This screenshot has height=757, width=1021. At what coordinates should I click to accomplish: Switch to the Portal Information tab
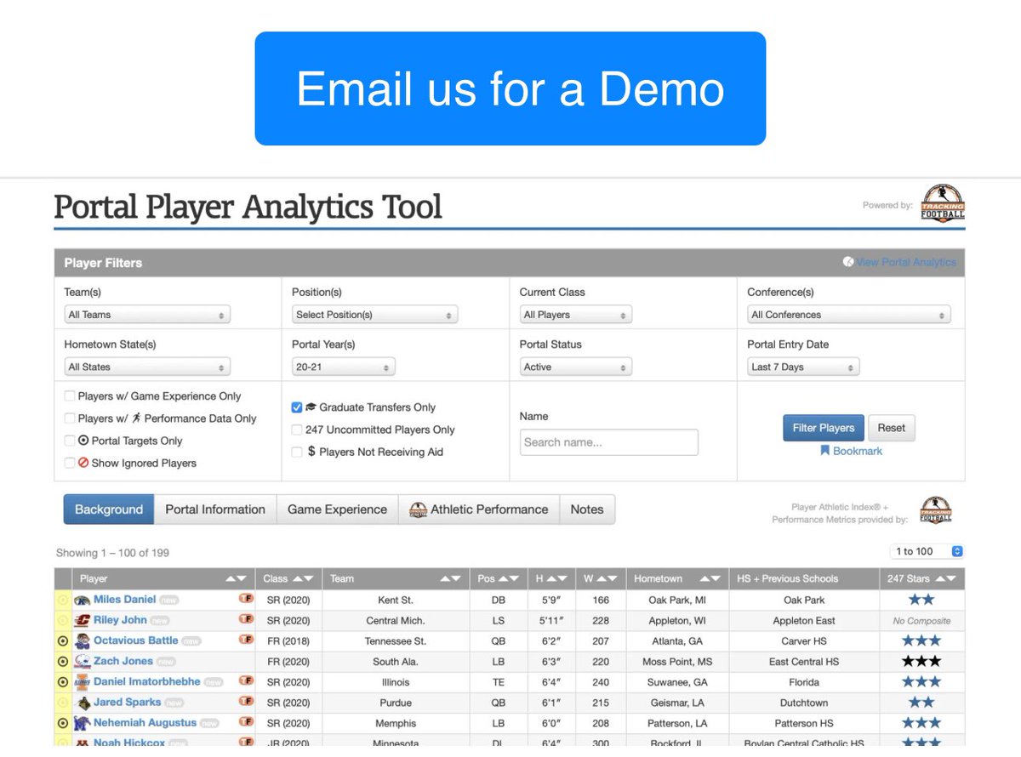click(x=215, y=509)
